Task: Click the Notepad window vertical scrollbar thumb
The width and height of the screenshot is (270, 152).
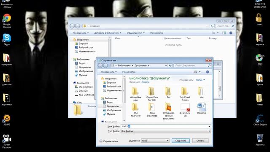Action: [x=219, y=88]
